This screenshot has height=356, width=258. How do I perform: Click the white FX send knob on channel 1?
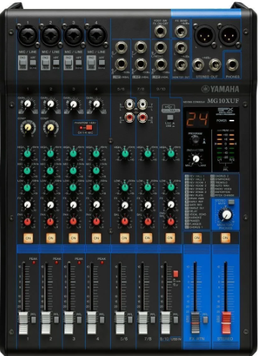point(27,205)
